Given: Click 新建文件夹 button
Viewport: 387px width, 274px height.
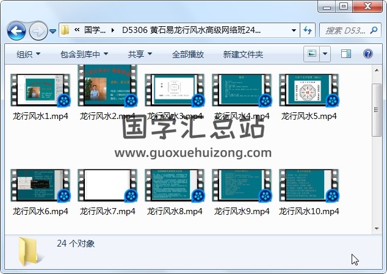Looking at the screenshot, I should pyautogui.click(x=243, y=54).
